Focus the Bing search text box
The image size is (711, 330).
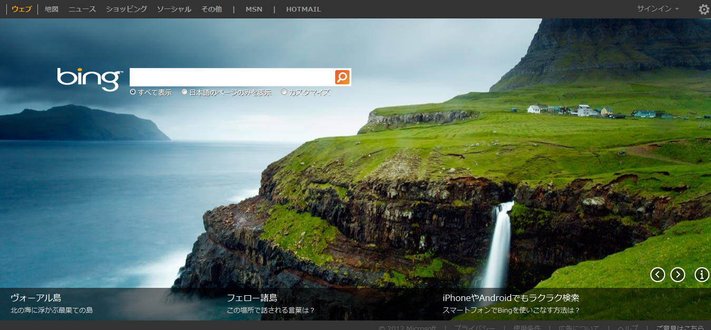coord(232,77)
